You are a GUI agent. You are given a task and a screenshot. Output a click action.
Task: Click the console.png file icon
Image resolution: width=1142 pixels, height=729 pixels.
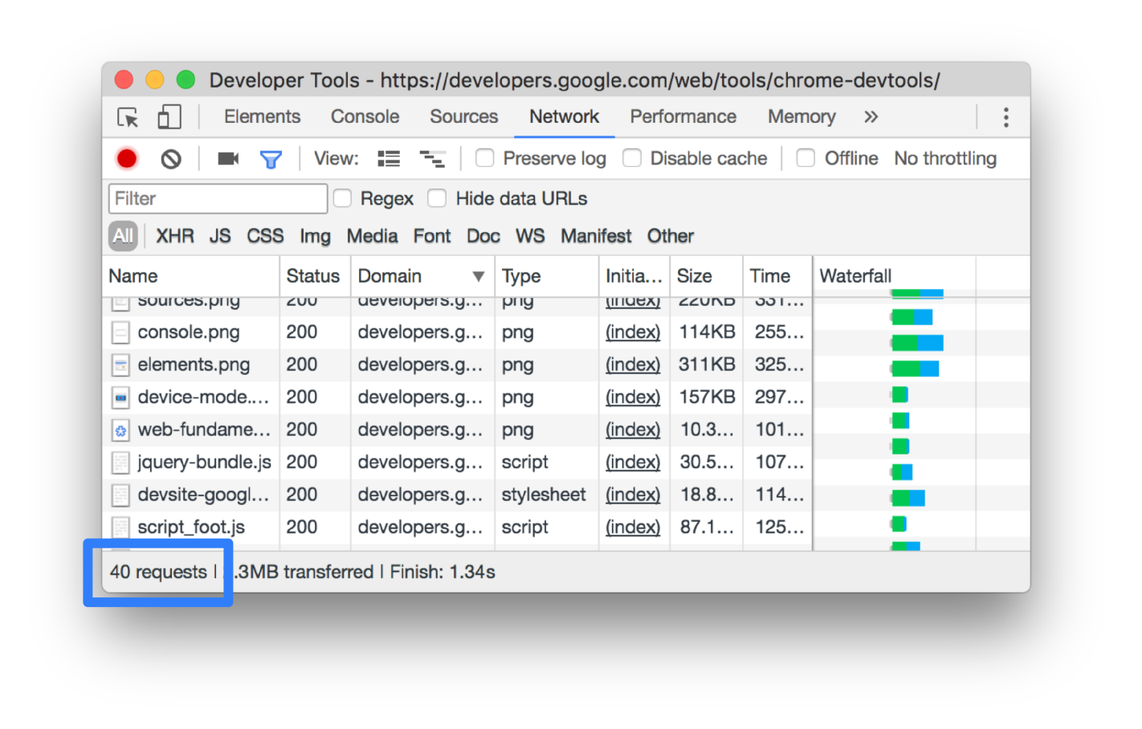(120, 332)
